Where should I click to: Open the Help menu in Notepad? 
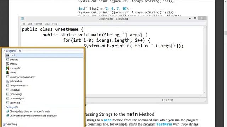[x=55, y=24]
